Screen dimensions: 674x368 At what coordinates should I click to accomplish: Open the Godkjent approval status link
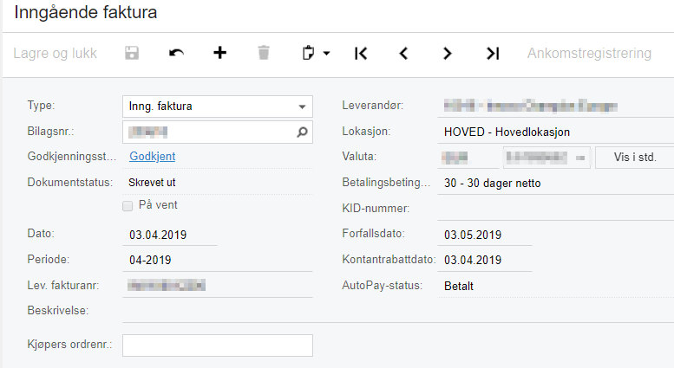point(152,157)
